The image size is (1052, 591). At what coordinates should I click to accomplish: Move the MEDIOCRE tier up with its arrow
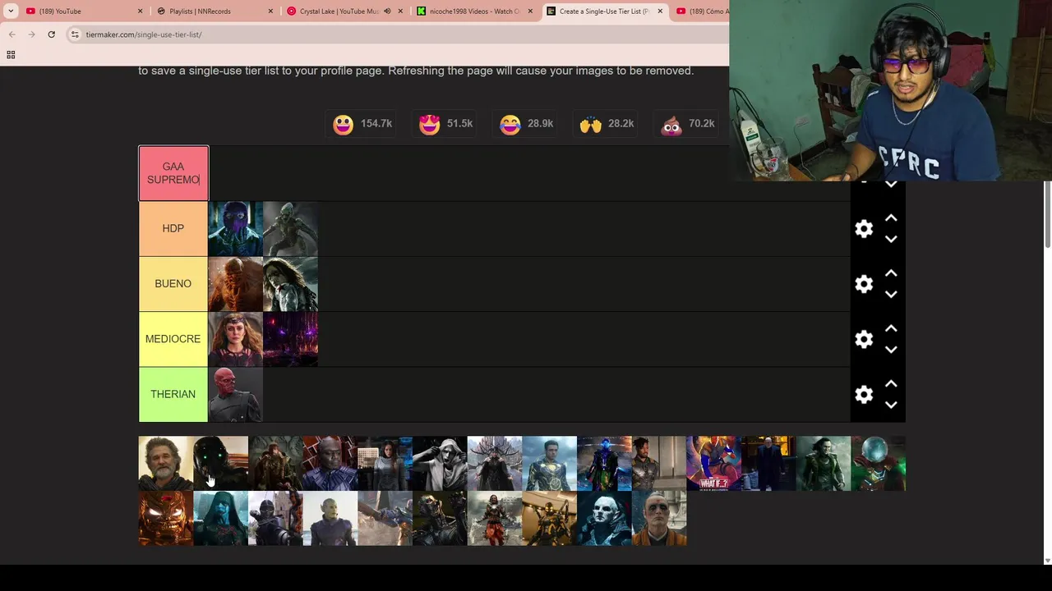891,328
